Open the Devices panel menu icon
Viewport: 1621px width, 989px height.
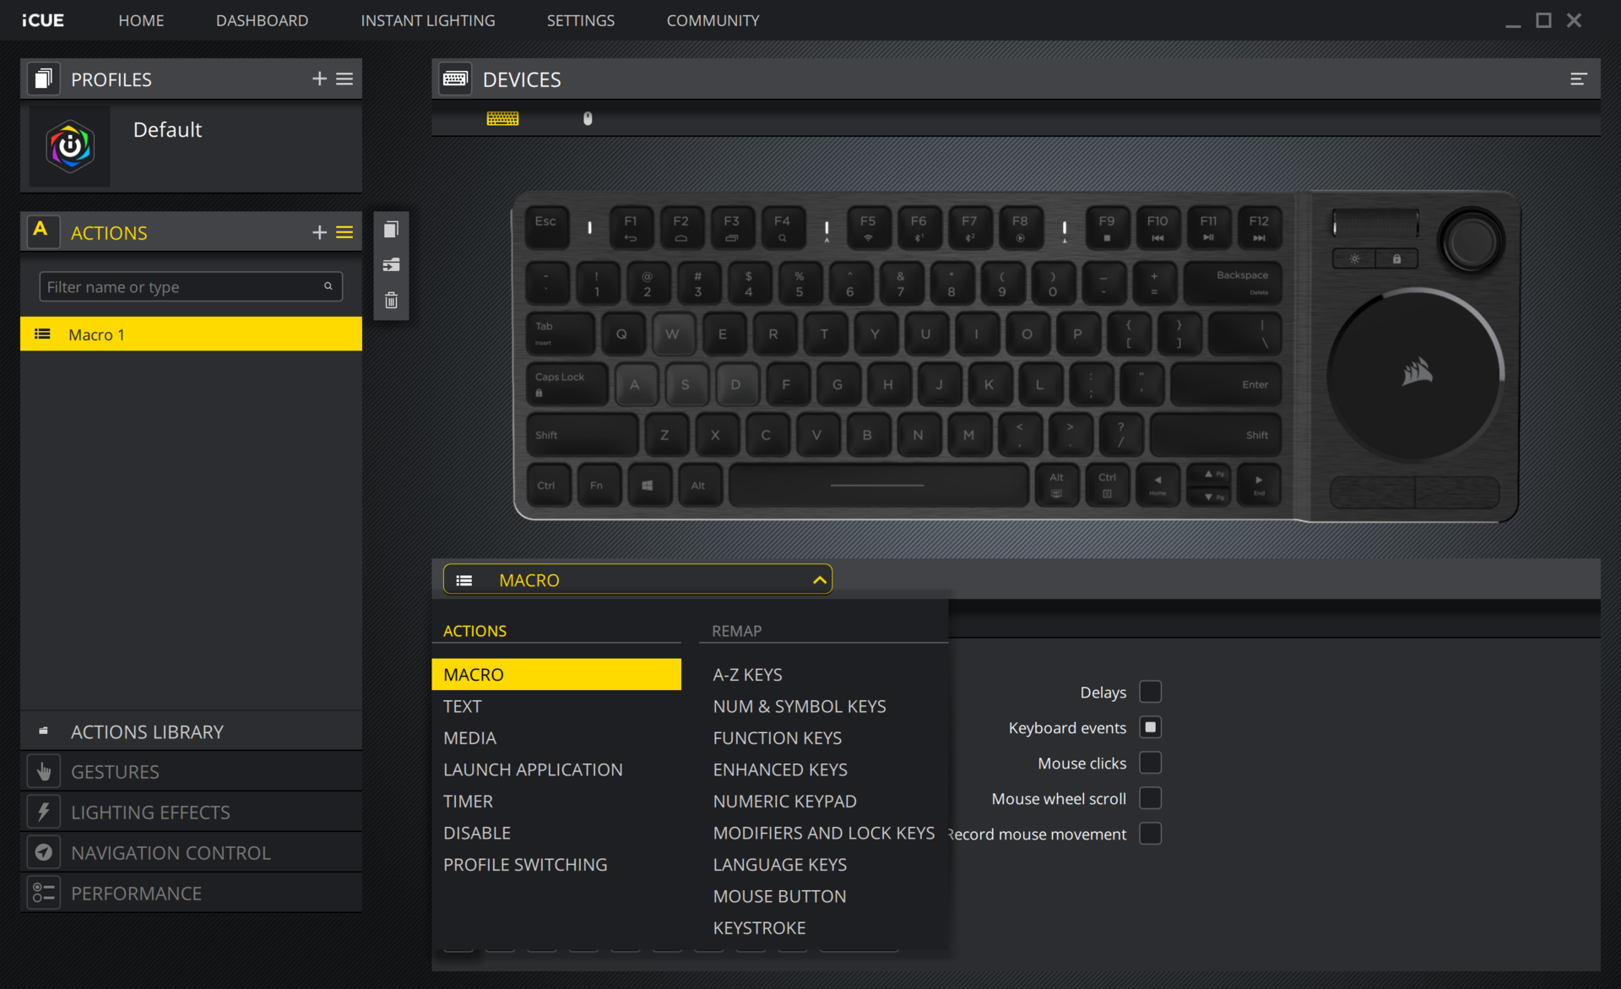point(1578,79)
